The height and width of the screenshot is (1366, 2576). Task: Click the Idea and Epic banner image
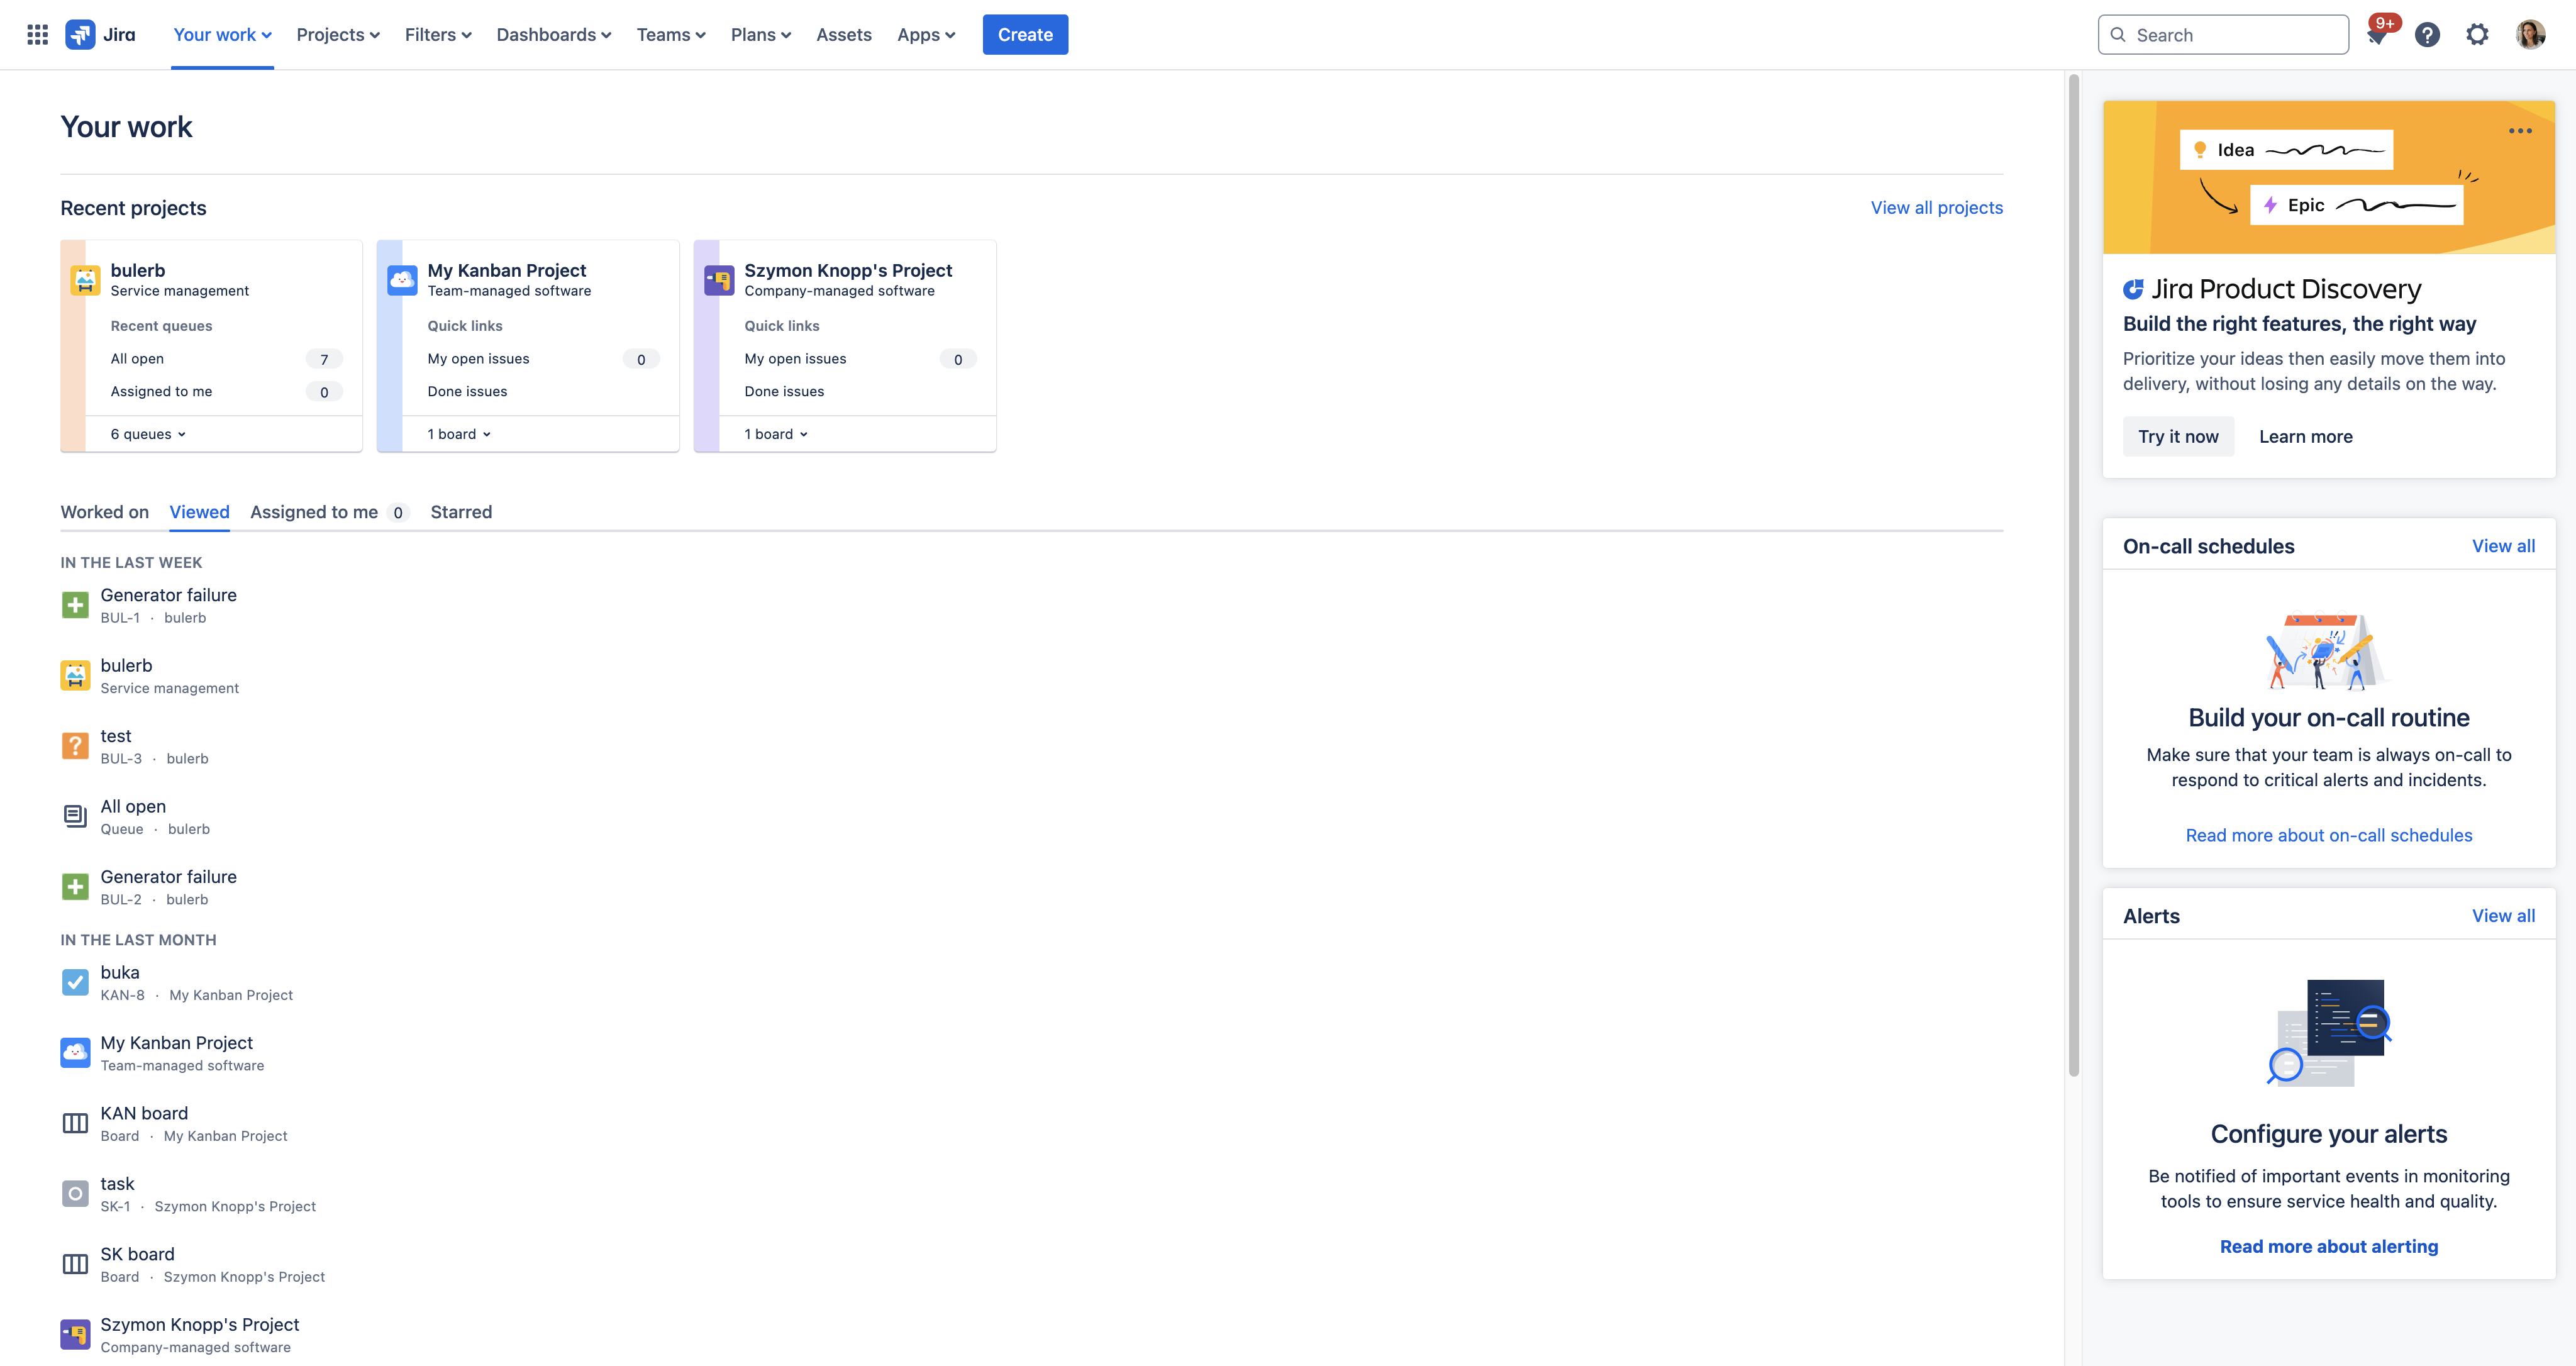coord(2329,177)
